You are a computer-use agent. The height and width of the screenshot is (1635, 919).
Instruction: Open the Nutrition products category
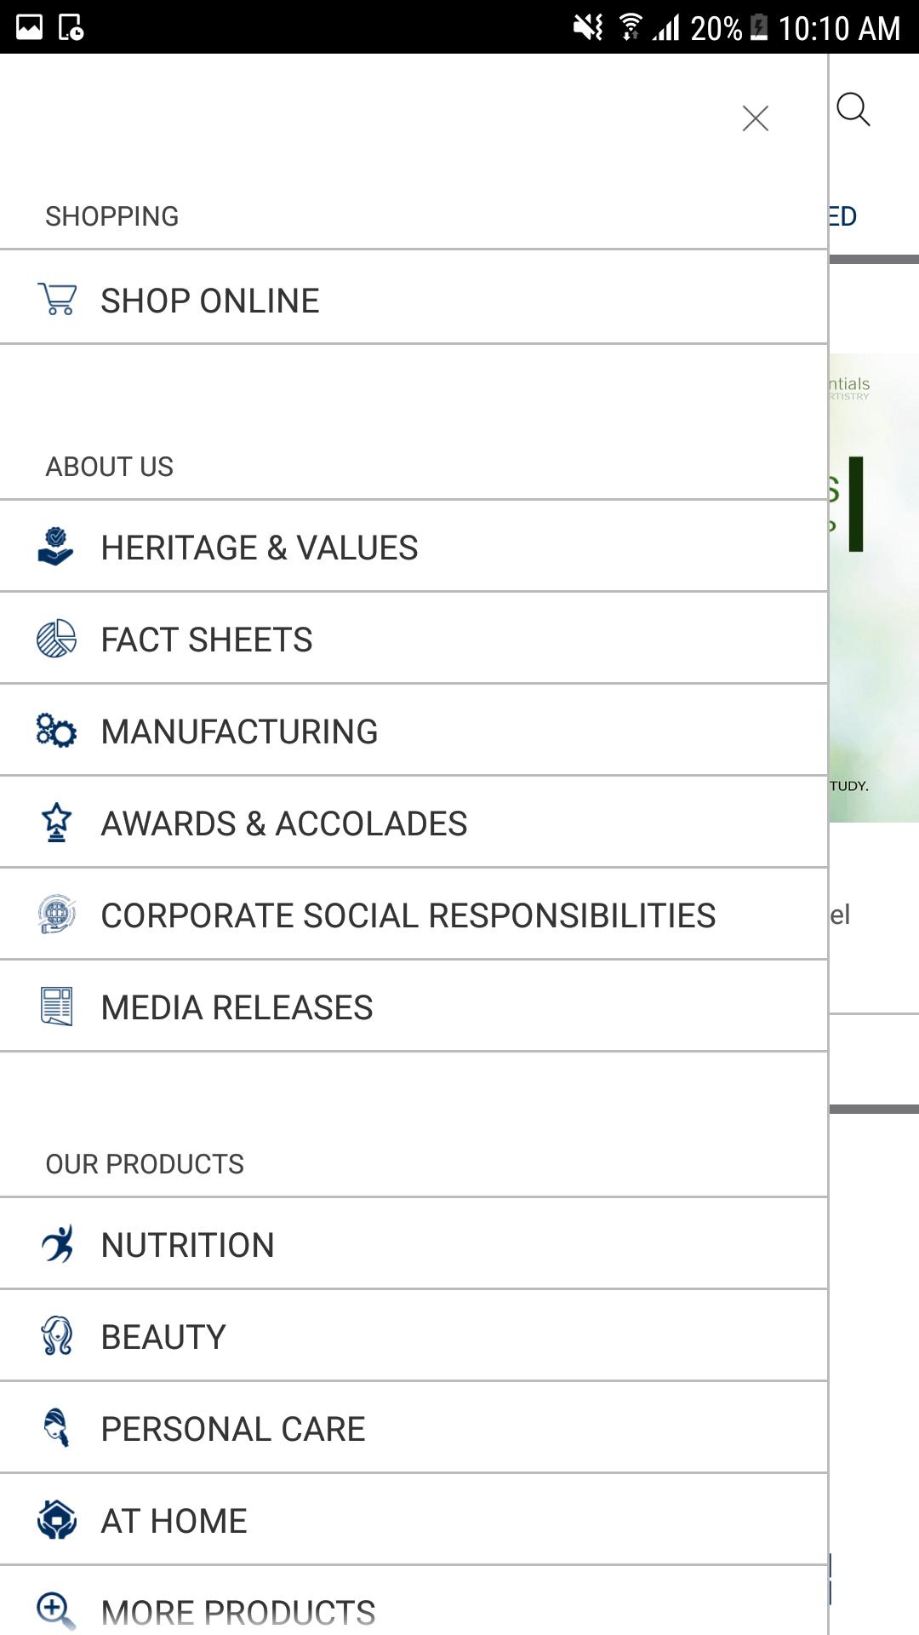(187, 1245)
